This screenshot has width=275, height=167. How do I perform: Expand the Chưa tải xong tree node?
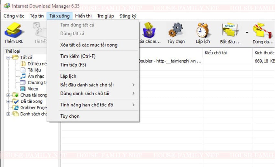click(x=8, y=95)
